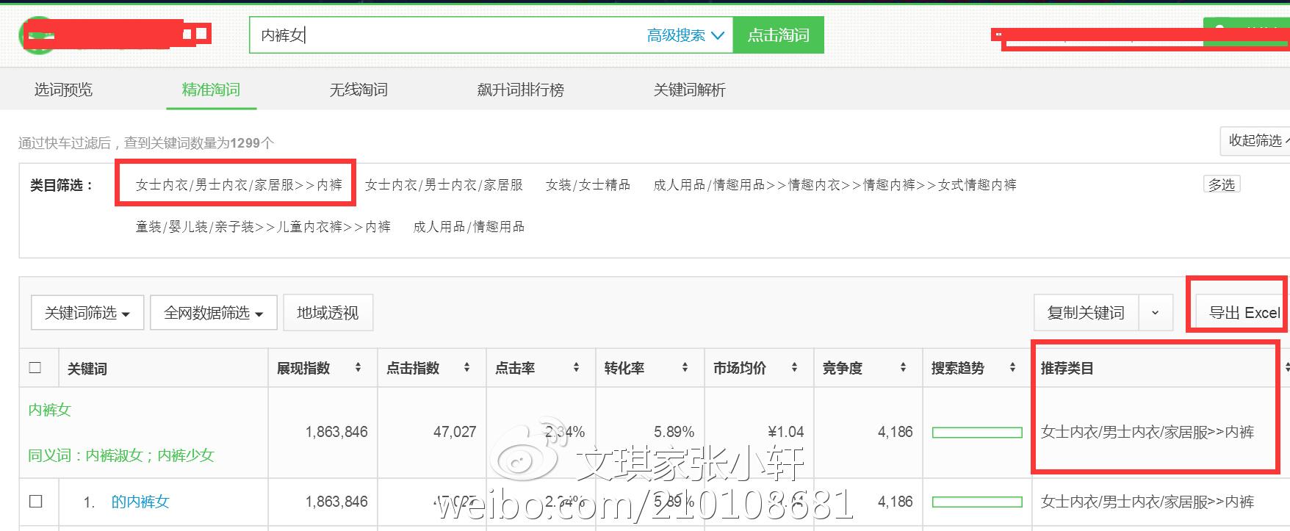Sort by 竞争度 column arrows
Screen dimensions: 1290x531
[903, 367]
